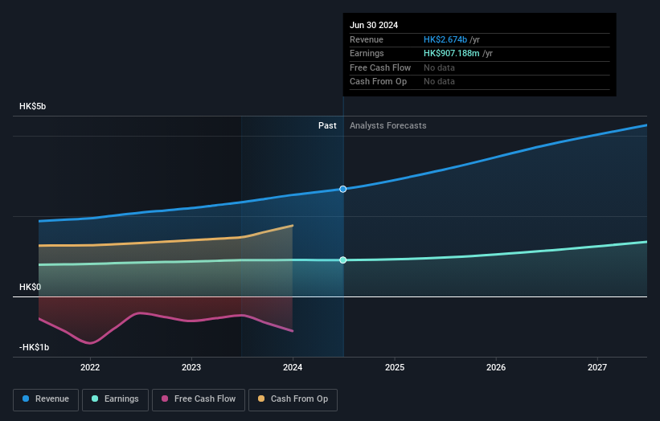The height and width of the screenshot is (421, 660).
Task: Click the 2027 x-axis label
Action: 597,368
